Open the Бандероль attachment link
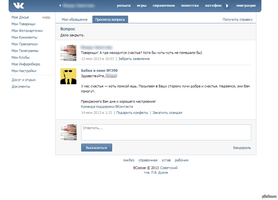Viewport: 278px width, 200px height. [242, 148]
